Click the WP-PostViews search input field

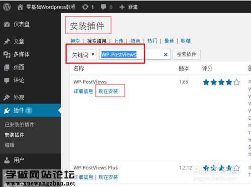(135, 54)
